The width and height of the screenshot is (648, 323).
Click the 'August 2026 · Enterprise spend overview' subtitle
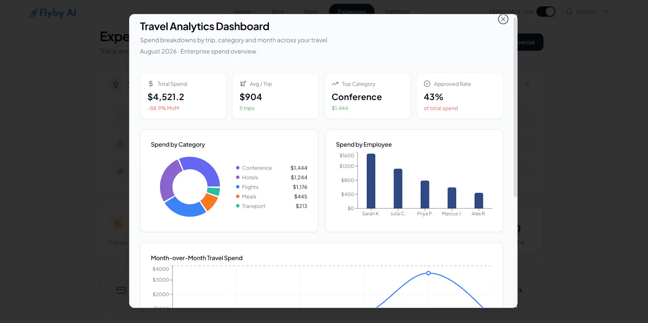click(198, 51)
